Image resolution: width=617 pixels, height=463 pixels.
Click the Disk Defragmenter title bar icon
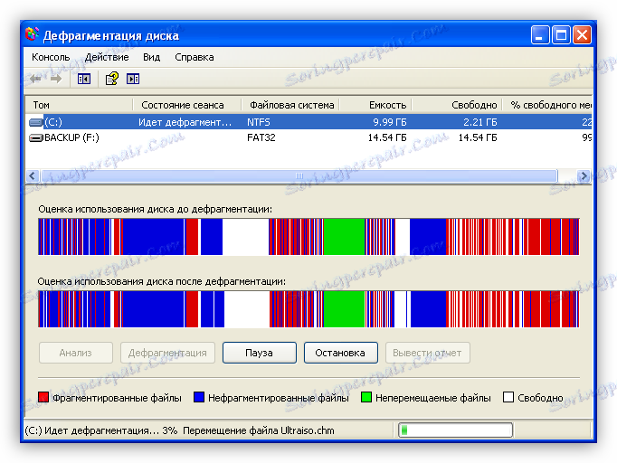click(33, 34)
